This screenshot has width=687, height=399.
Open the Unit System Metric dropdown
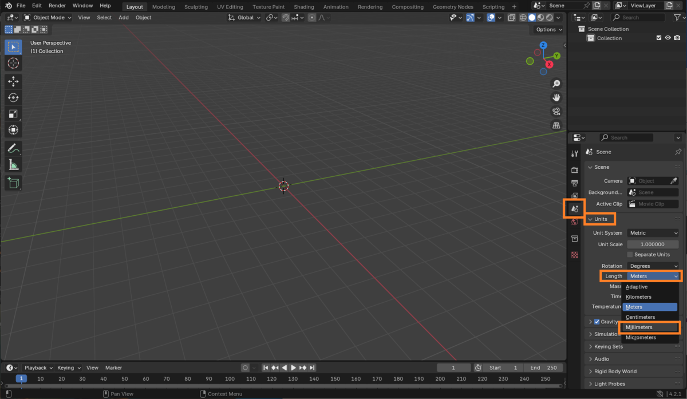[653, 233]
